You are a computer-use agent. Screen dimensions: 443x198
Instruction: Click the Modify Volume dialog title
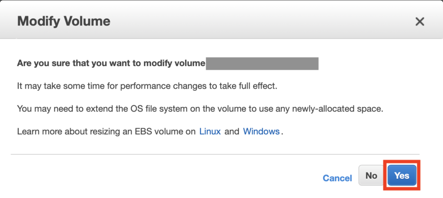pyautogui.click(x=64, y=21)
